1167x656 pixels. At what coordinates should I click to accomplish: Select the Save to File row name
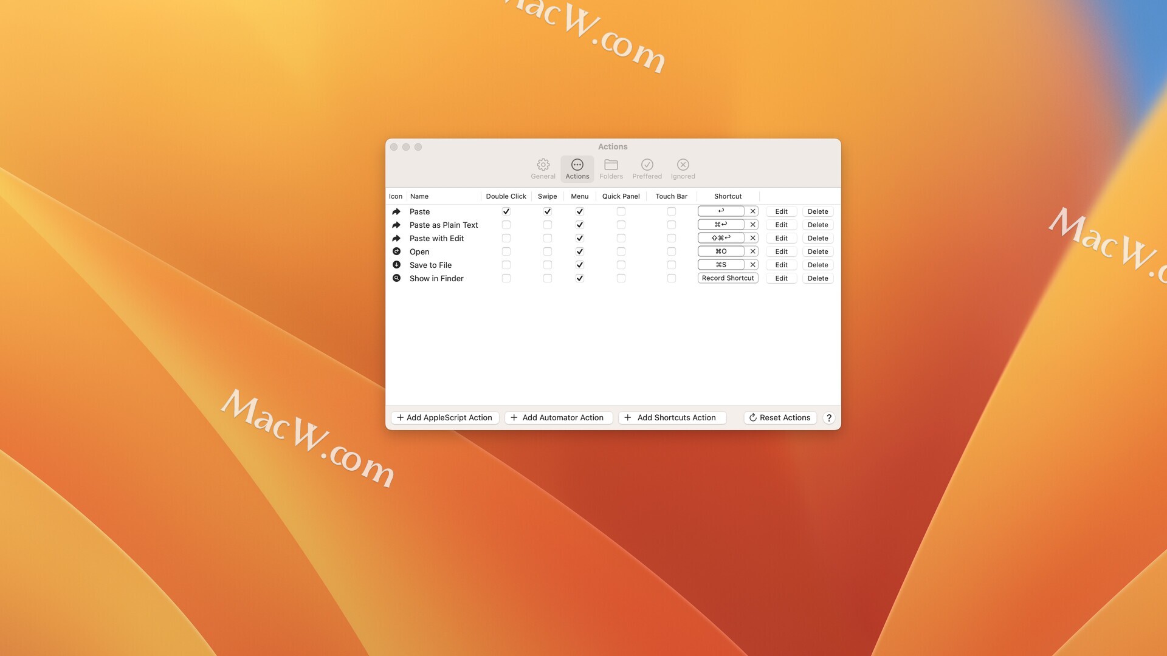430,265
